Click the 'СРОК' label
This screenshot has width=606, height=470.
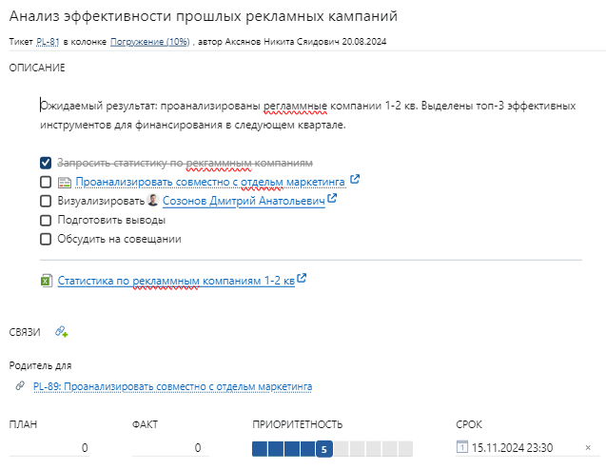click(x=469, y=424)
